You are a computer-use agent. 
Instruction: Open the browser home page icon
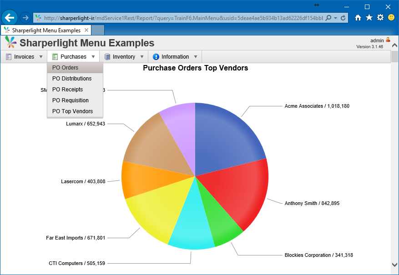pos(358,18)
